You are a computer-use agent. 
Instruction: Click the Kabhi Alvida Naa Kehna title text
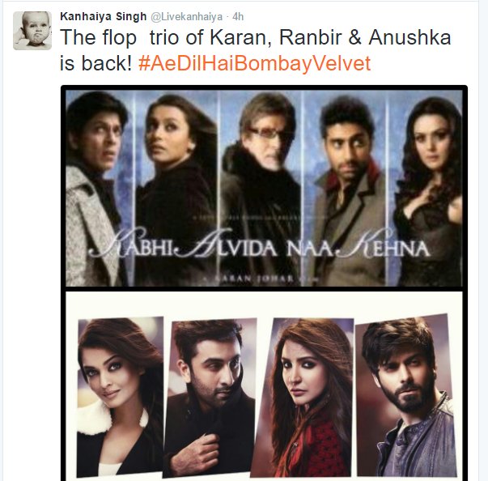coord(260,246)
